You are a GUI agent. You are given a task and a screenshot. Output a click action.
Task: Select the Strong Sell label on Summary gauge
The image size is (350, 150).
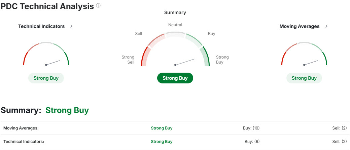point(128,60)
